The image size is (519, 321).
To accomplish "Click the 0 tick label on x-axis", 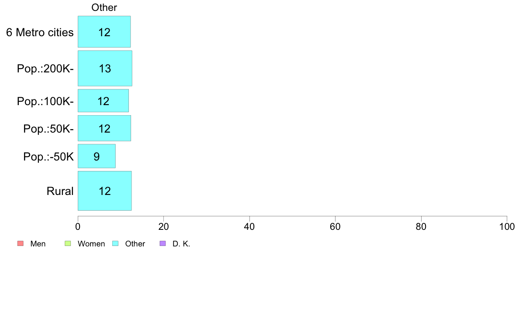I will [x=78, y=227].
